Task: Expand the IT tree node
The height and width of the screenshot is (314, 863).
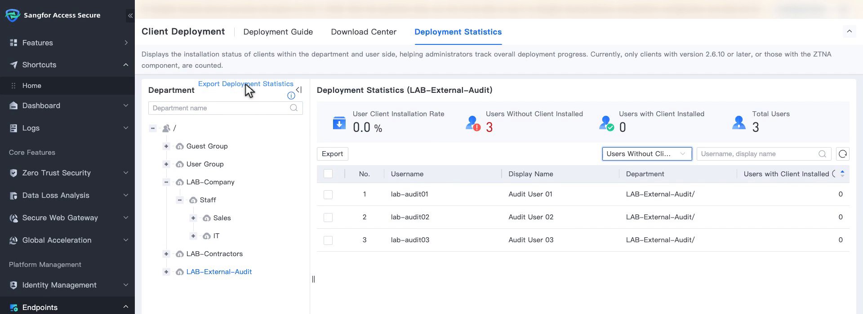Action: 193,236
